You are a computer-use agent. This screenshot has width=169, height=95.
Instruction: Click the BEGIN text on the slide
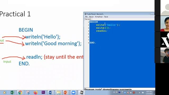26,30
